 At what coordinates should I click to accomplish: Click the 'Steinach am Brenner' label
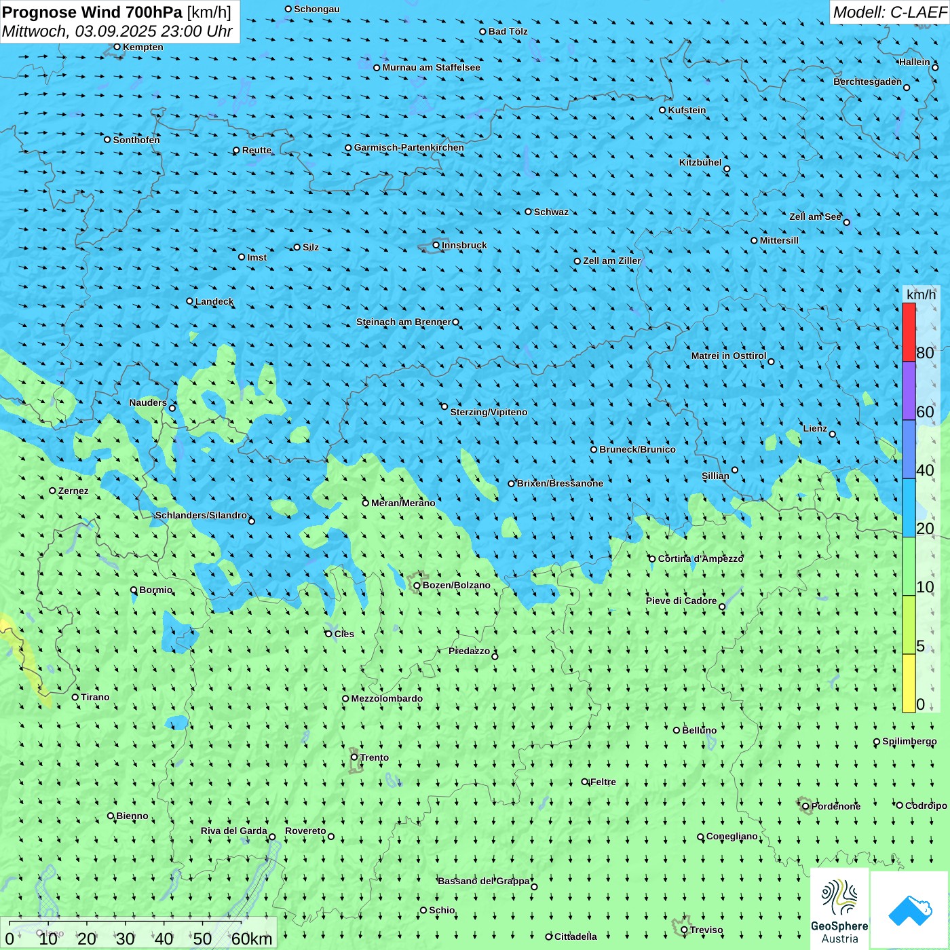point(403,322)
